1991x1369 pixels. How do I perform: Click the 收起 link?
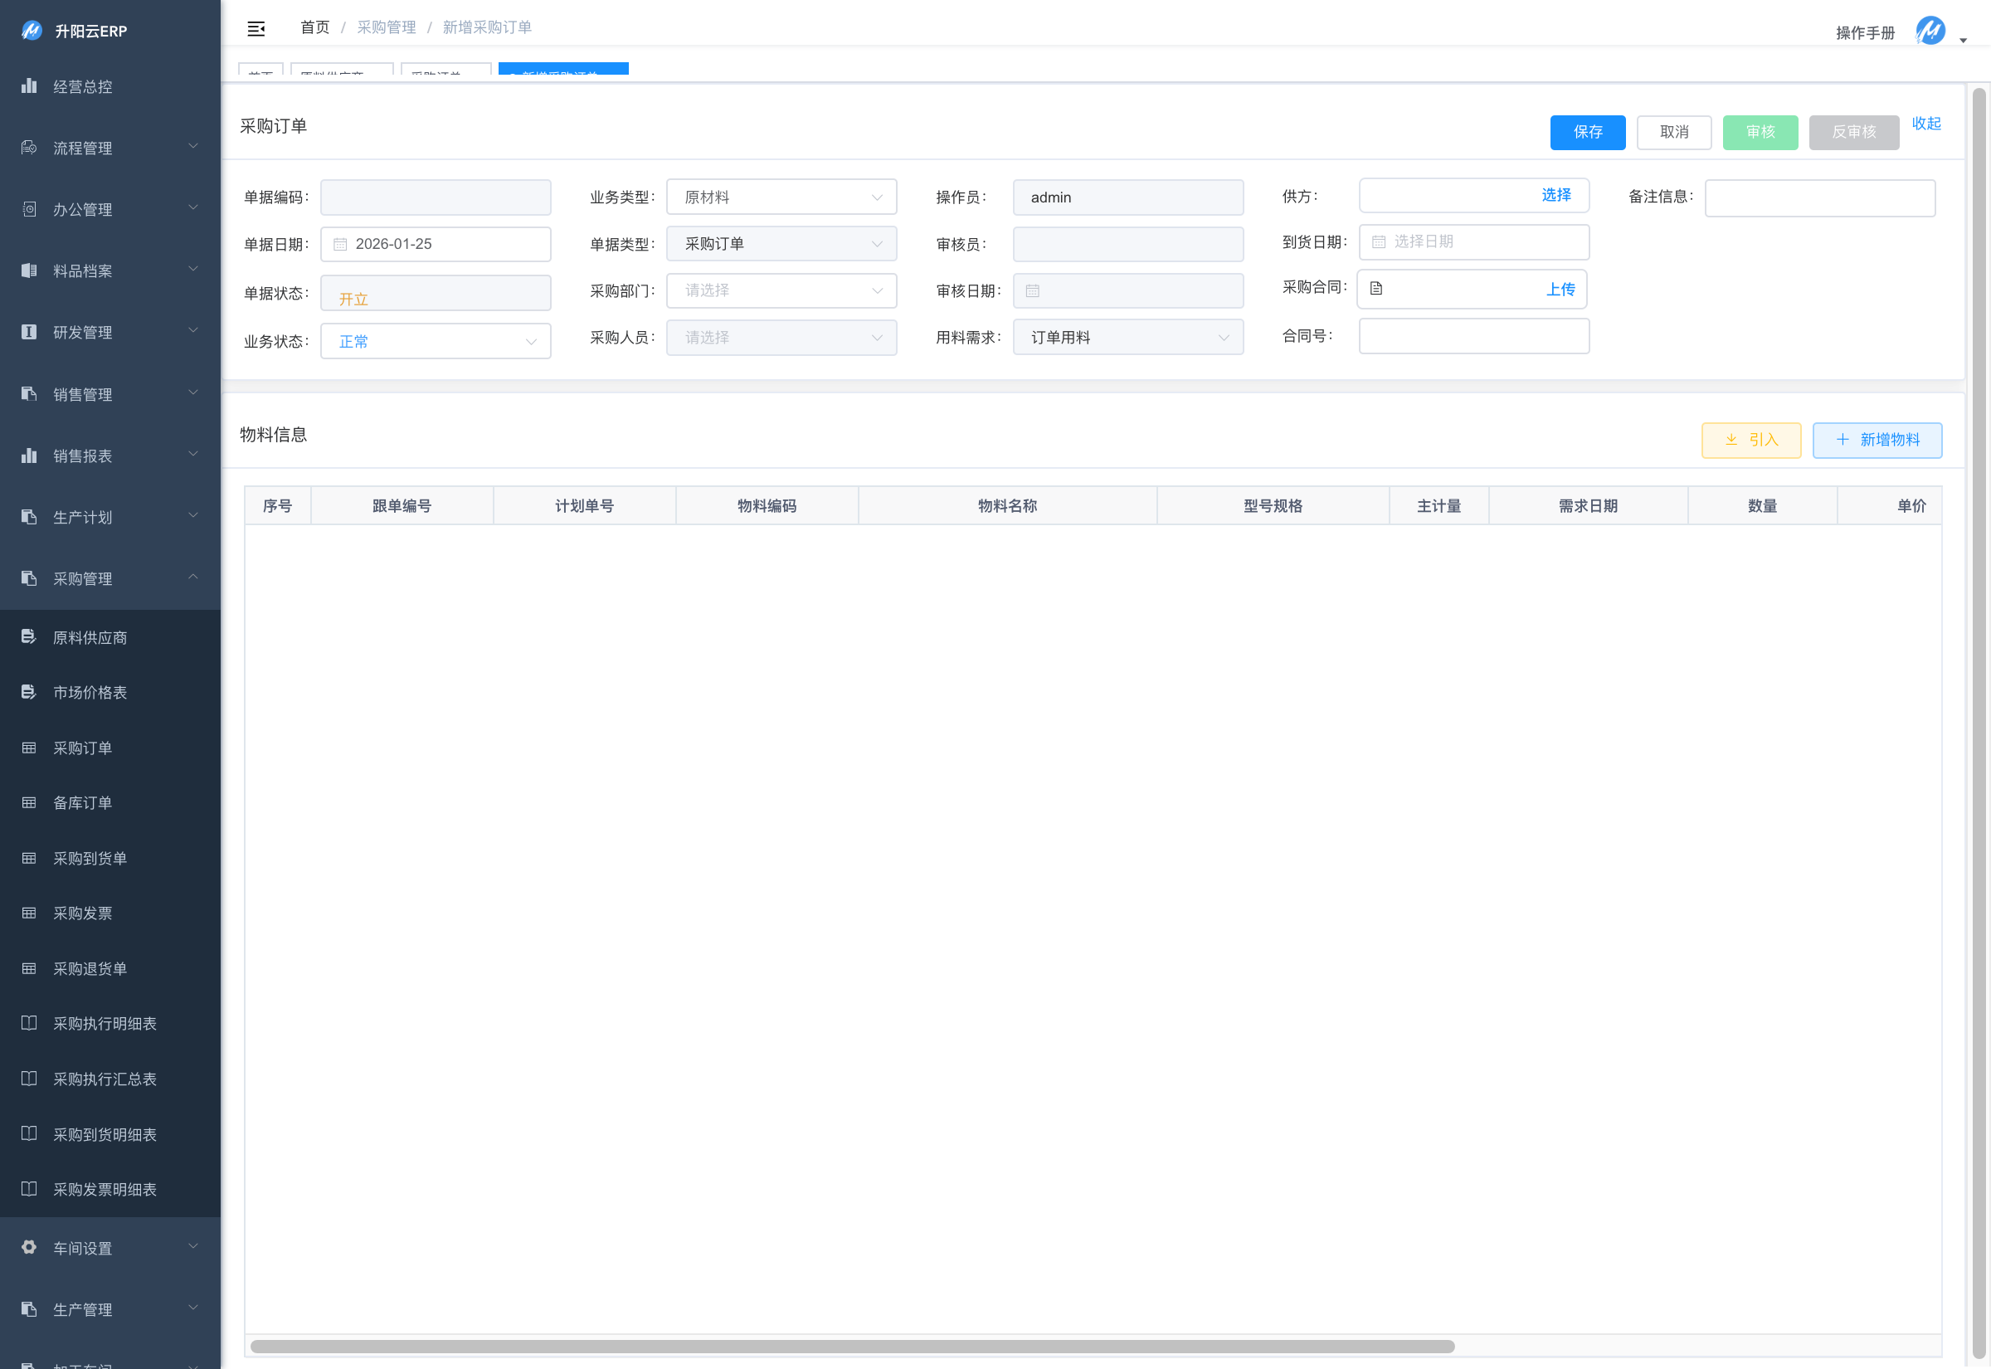pyautogui.click(x=1925, y=124)
